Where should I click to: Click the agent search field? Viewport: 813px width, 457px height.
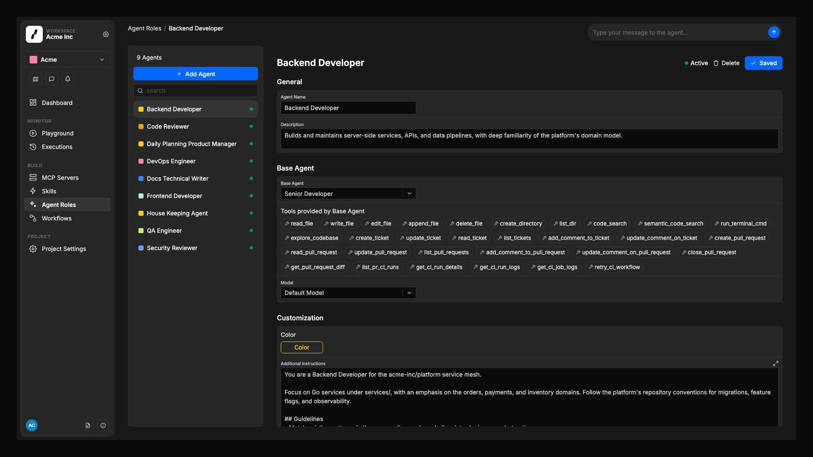(x=196, y=91)
